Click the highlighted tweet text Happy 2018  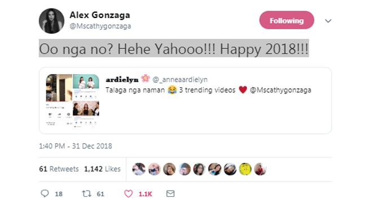(264, 49)
